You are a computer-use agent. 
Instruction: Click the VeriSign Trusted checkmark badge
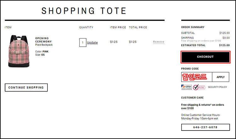pyautogui.click(x=199, y=87)
